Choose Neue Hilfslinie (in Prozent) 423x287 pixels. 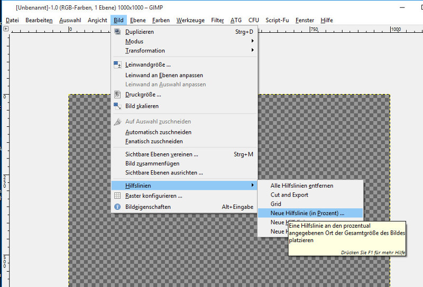310,213
